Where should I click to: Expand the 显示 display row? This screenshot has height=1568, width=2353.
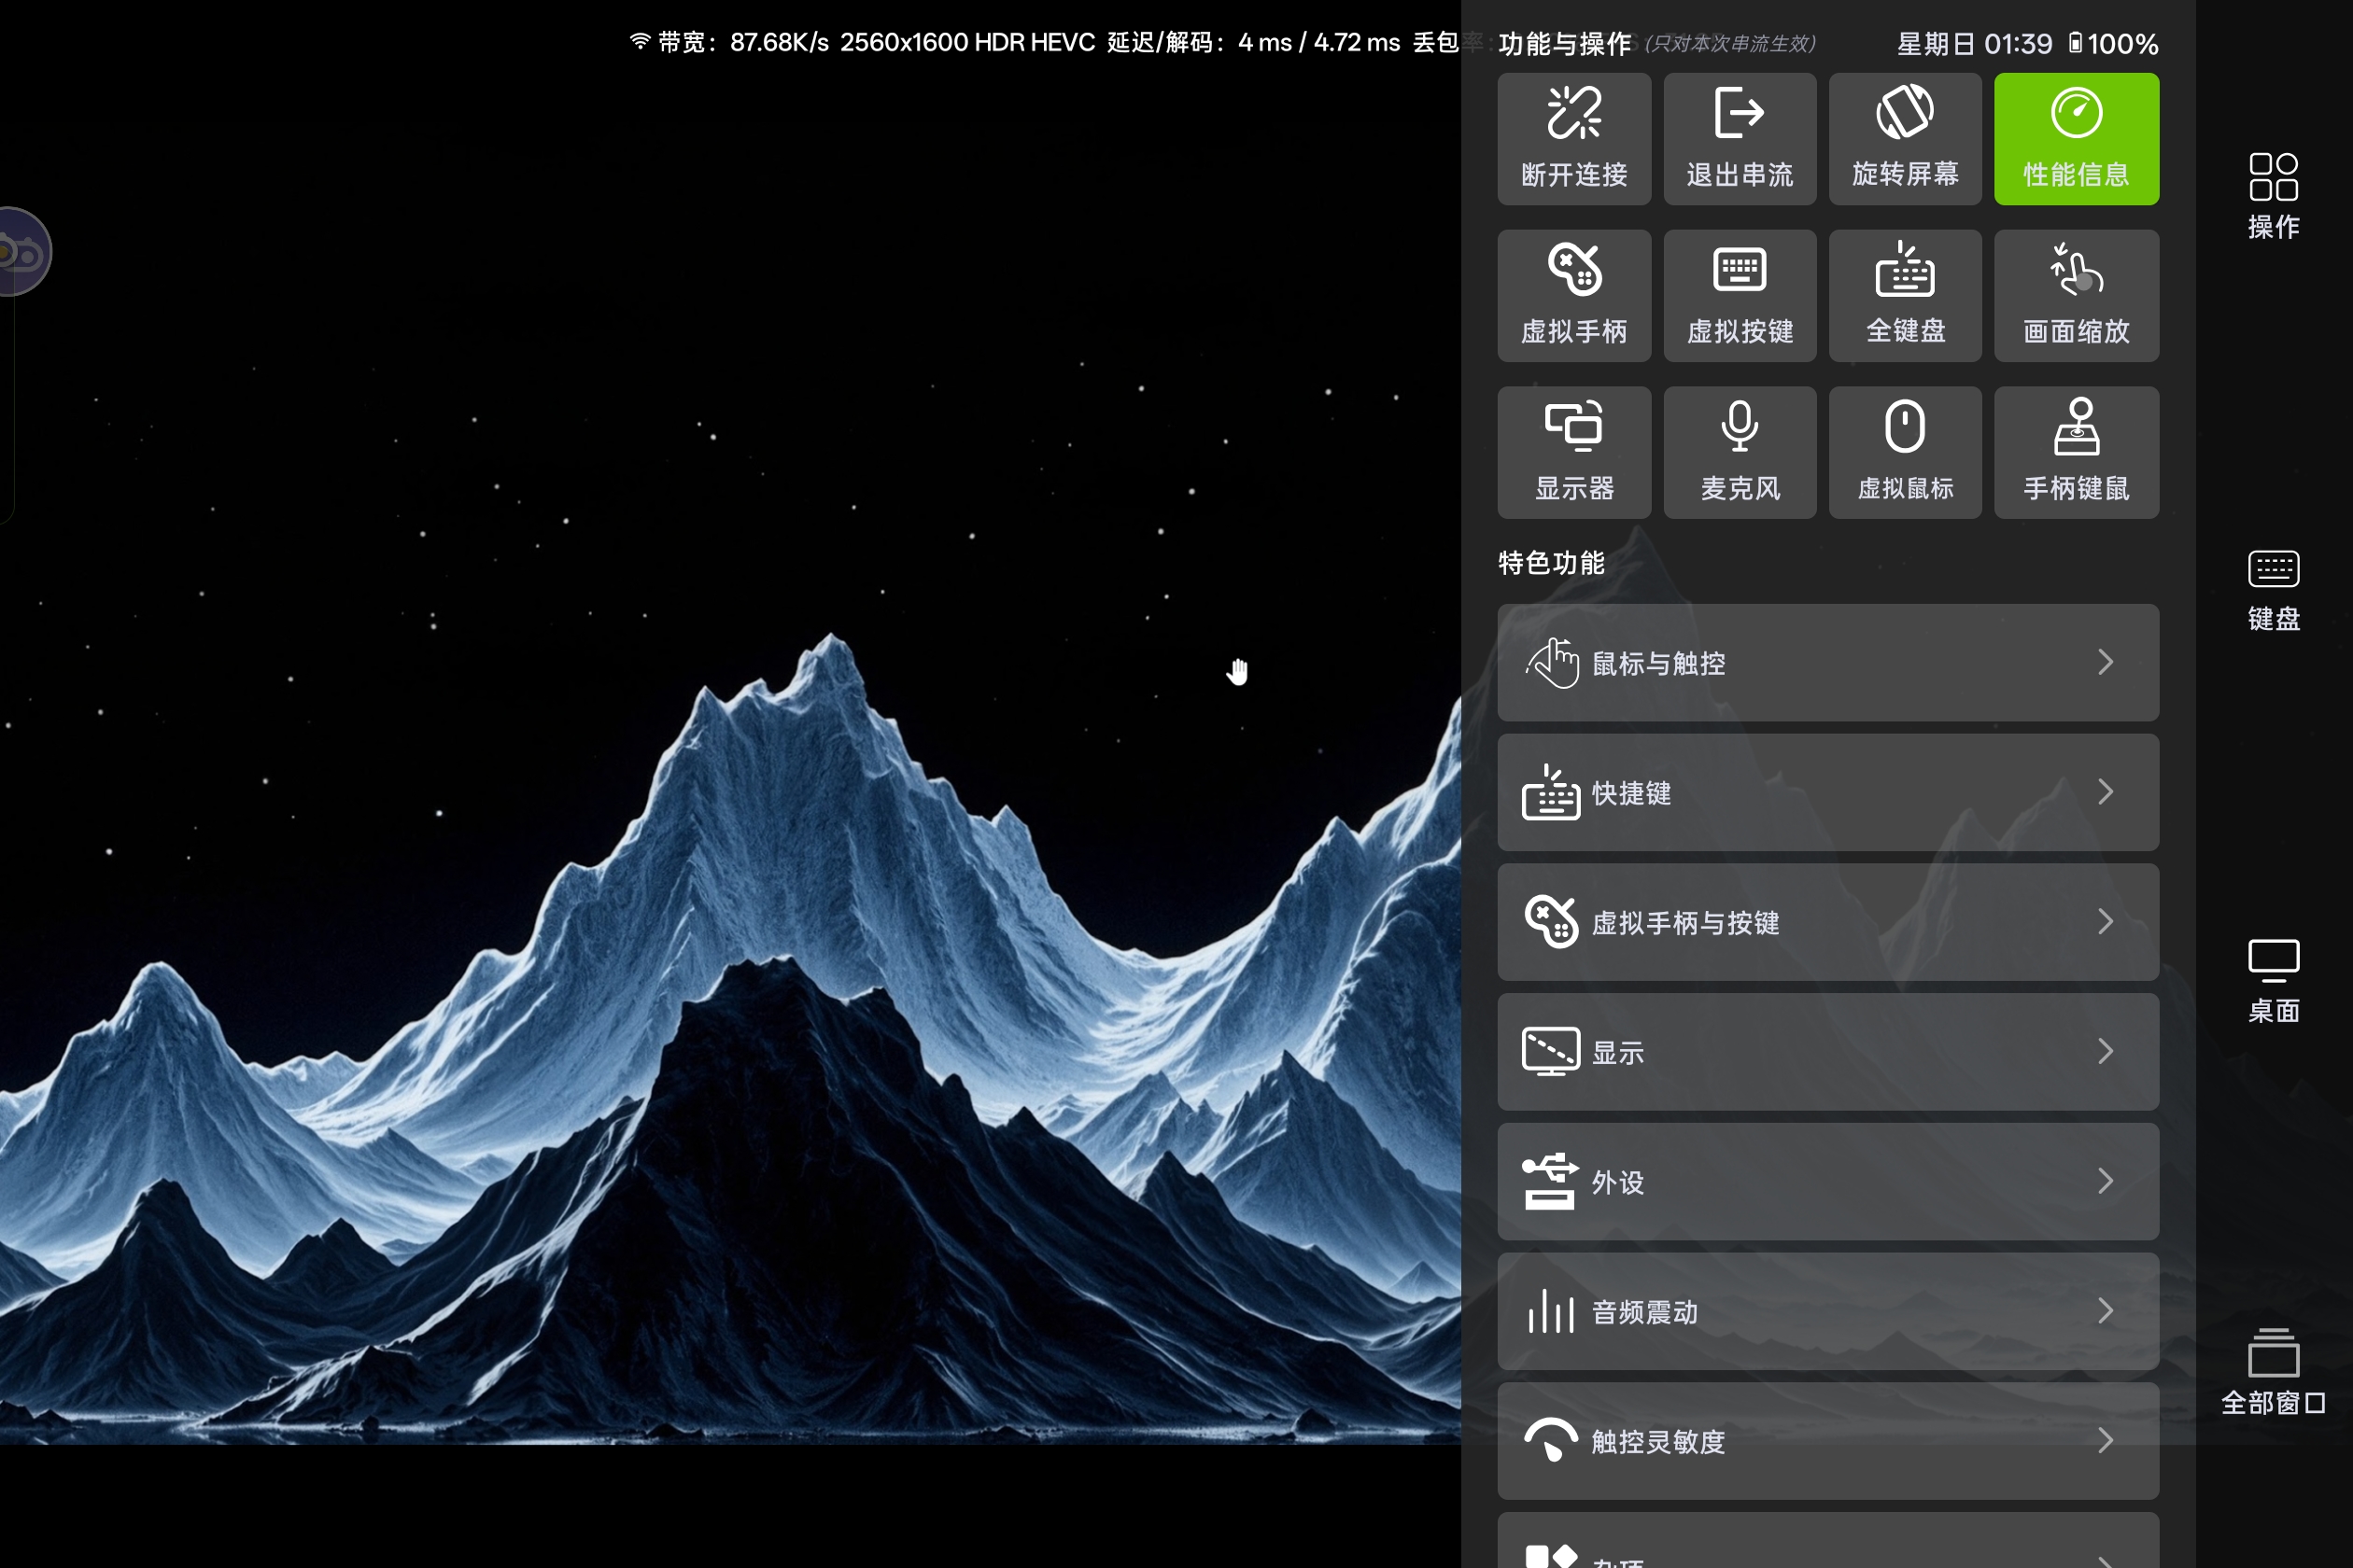pos(1828,1051)
